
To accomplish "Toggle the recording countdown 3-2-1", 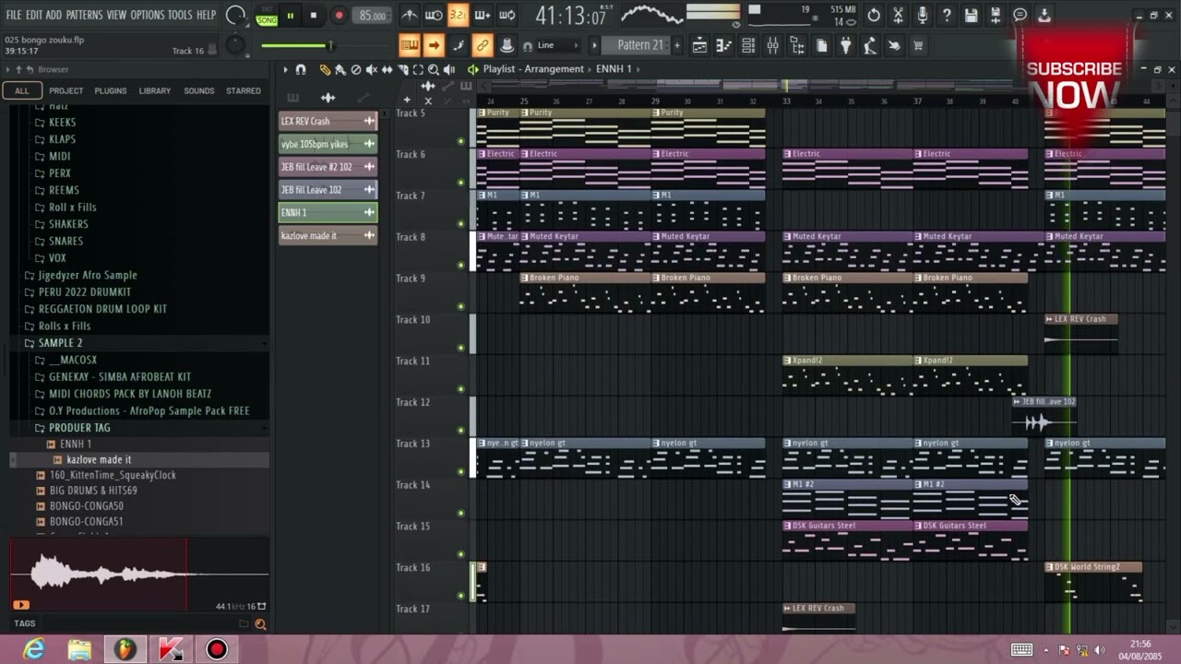I will [458, 15].
